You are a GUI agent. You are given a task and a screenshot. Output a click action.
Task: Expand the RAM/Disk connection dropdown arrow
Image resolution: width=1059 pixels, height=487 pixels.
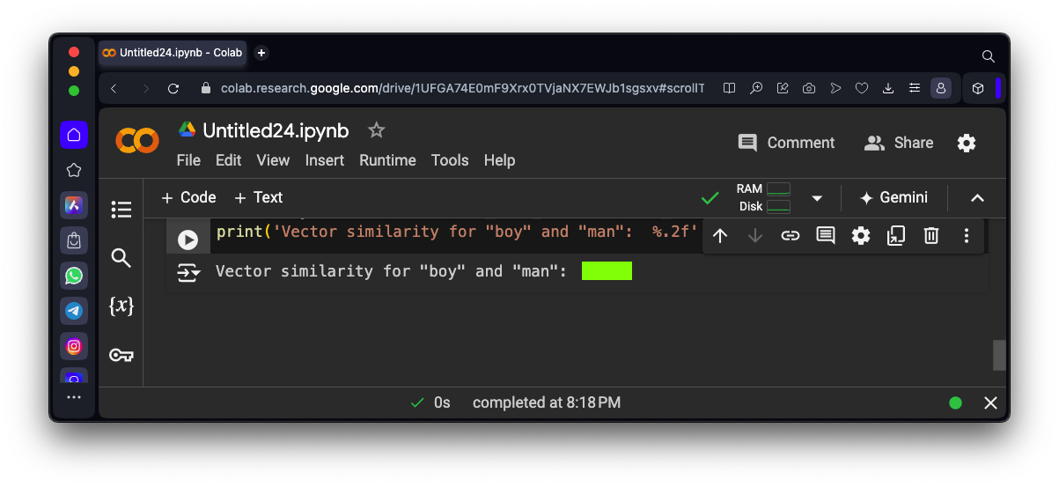coord(817,198)
